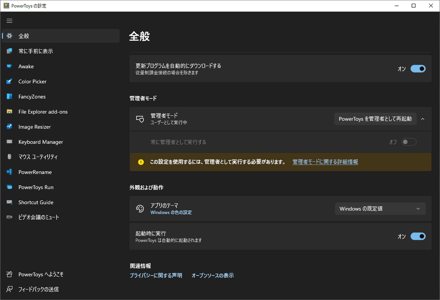Image resolution: width=440 pixels, height=300 pixels.
Task: Click the gear icon next to 全般
Action: click(9, 35)
